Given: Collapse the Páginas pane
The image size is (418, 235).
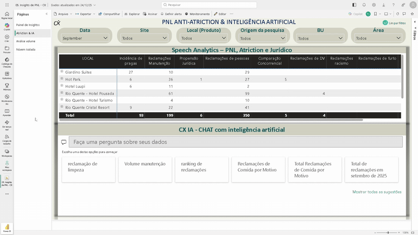Looking at the screenshot, I should coord(47,14).
